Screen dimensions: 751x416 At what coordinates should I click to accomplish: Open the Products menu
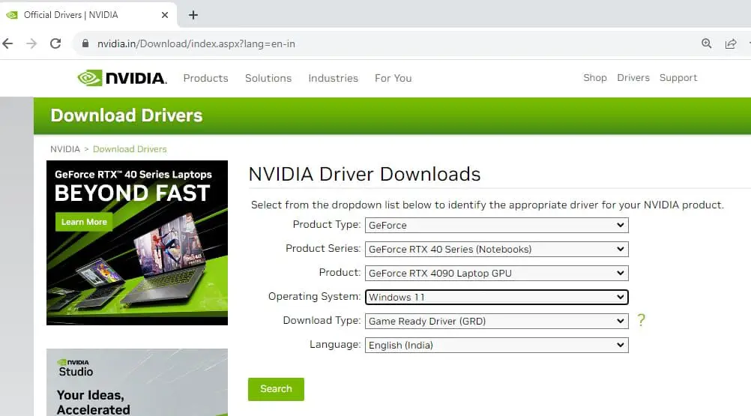point(205,78)
